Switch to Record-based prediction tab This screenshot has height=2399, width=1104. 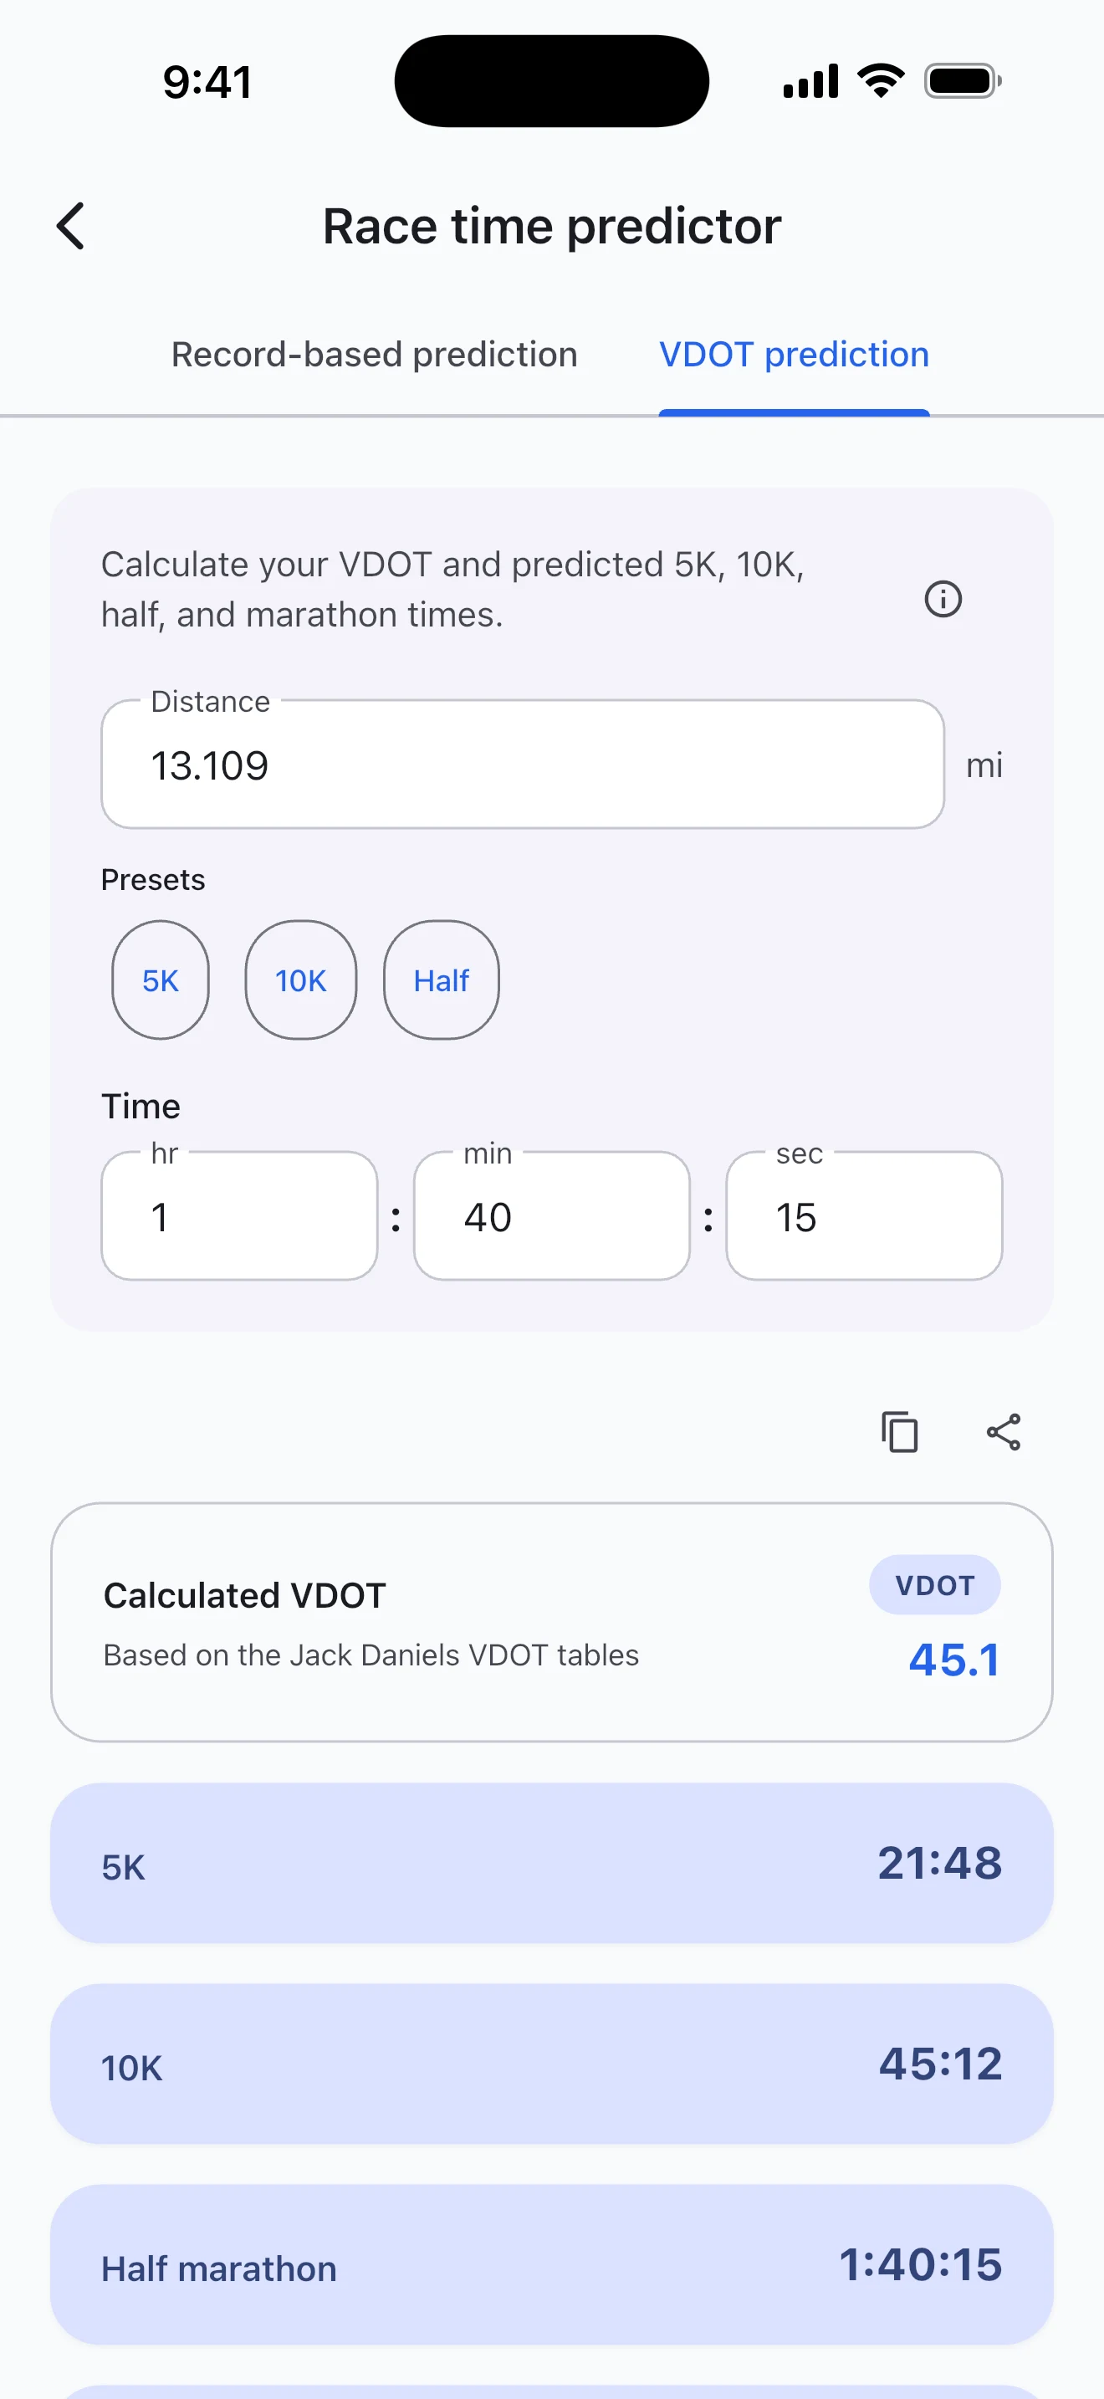click(374, 355)
